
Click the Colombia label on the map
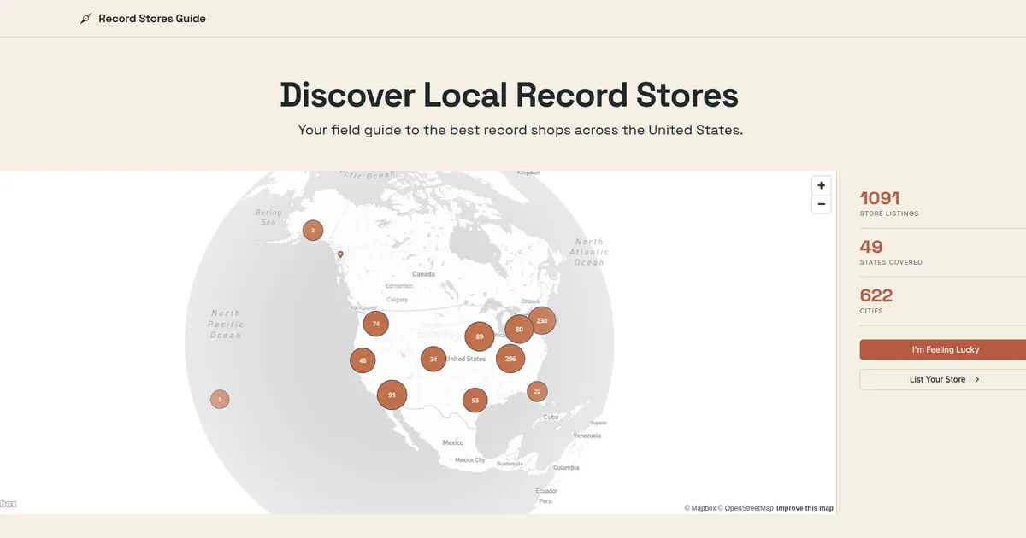point(566,467)
